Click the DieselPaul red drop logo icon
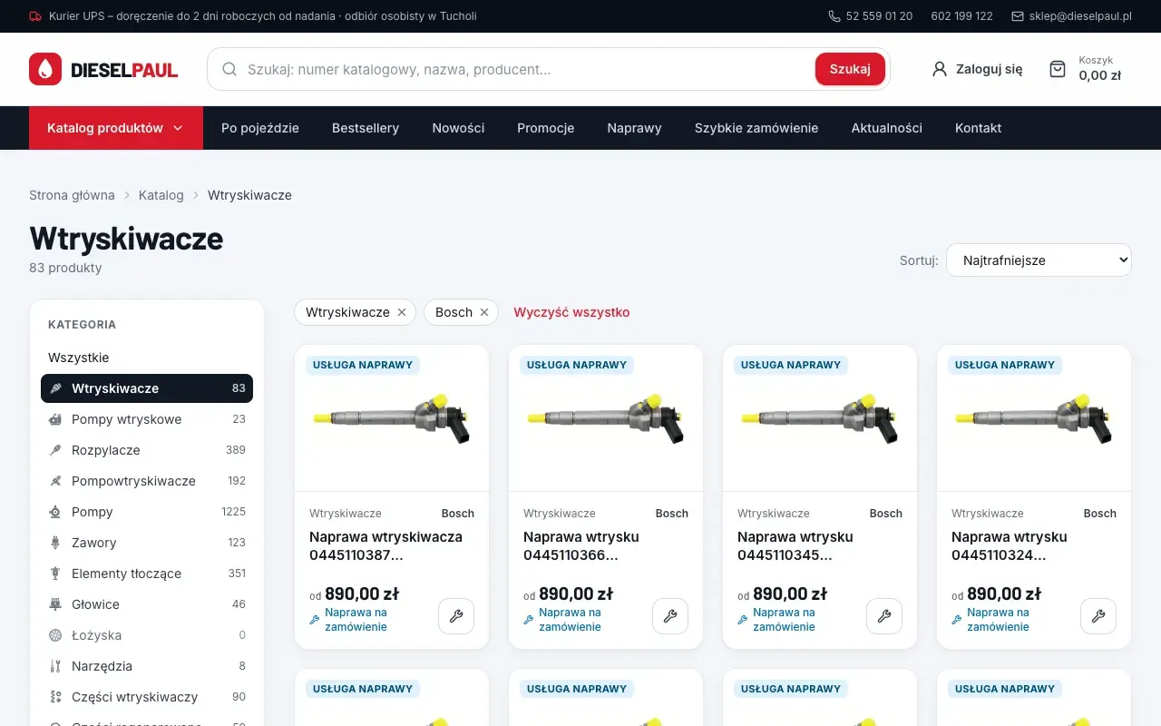Viewport: 1161px width, 726px height. click(x=45, y=69)
